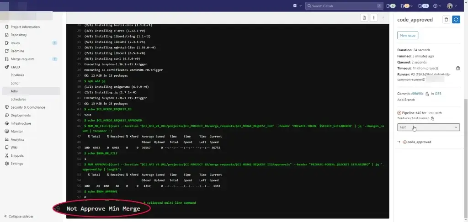Erase job log with trash icon
The image size is (468, 222).
coord(446,19)
